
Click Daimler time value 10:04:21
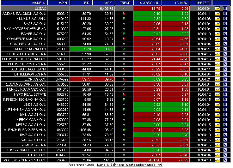[x=204, y=49]
